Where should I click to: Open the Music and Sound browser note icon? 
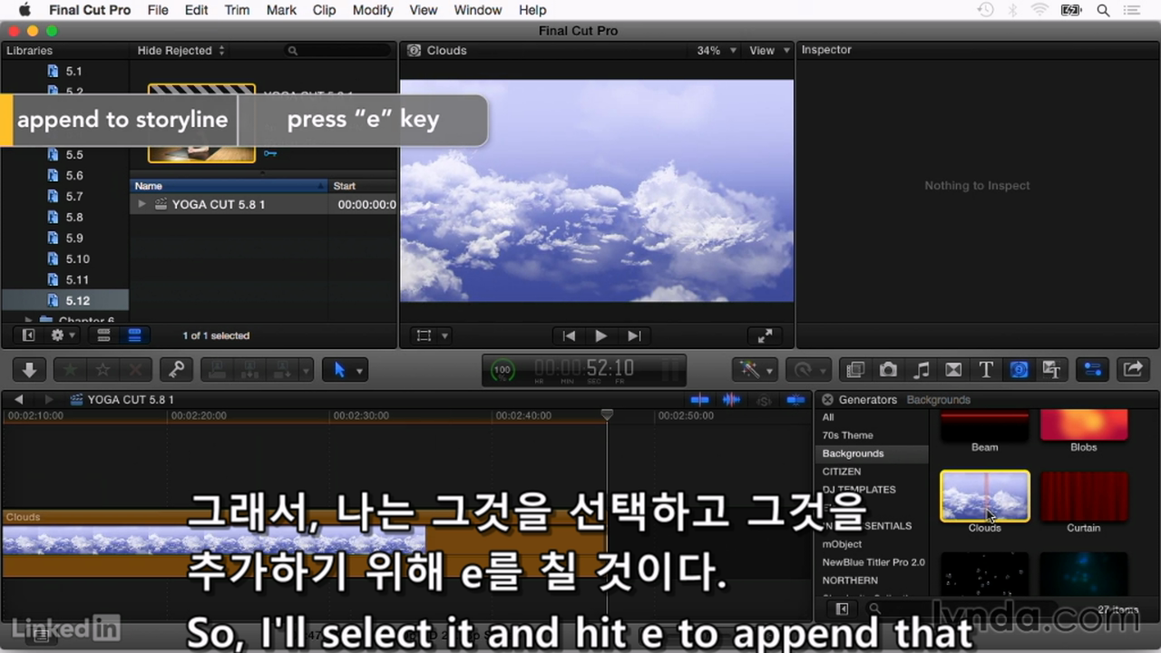pyautogui.click(x=921, y=369)
